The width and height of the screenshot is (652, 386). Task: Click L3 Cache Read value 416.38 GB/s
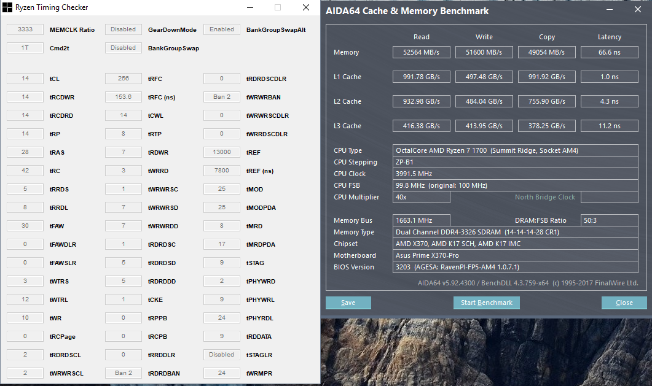pyautogui.click(x=421, y=126)
